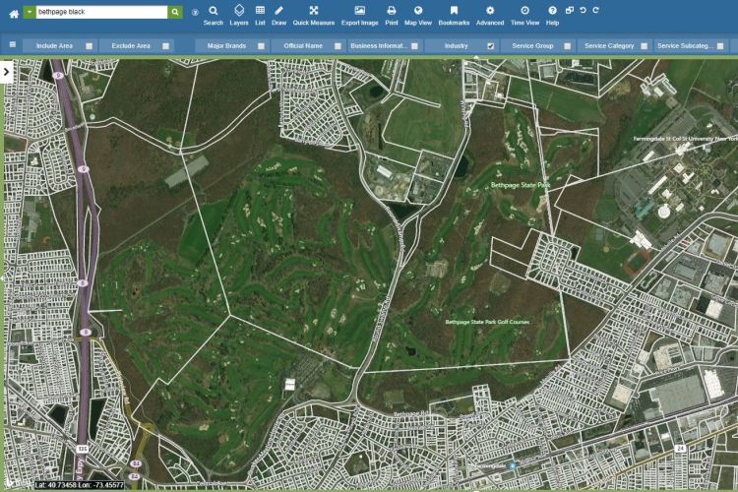The height and width of the screenshot is (492, 738).
Task: Toggle the Service Subcategory checkbox
Action: (x=720, y=46)
